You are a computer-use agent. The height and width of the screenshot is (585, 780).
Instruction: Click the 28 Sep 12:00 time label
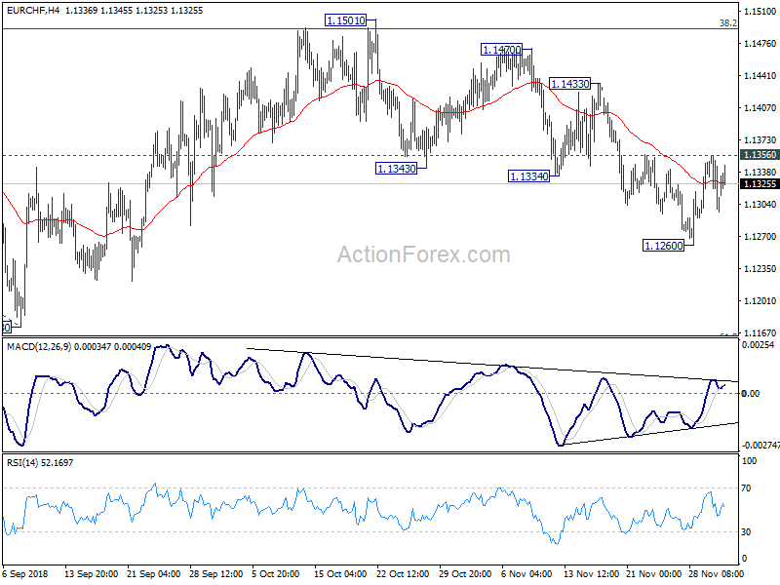pyautogui.click(x=215, y=573)
